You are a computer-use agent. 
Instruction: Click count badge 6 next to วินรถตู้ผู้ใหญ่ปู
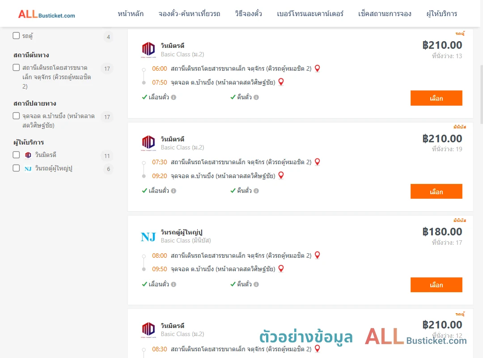click(x=108, y=169)
